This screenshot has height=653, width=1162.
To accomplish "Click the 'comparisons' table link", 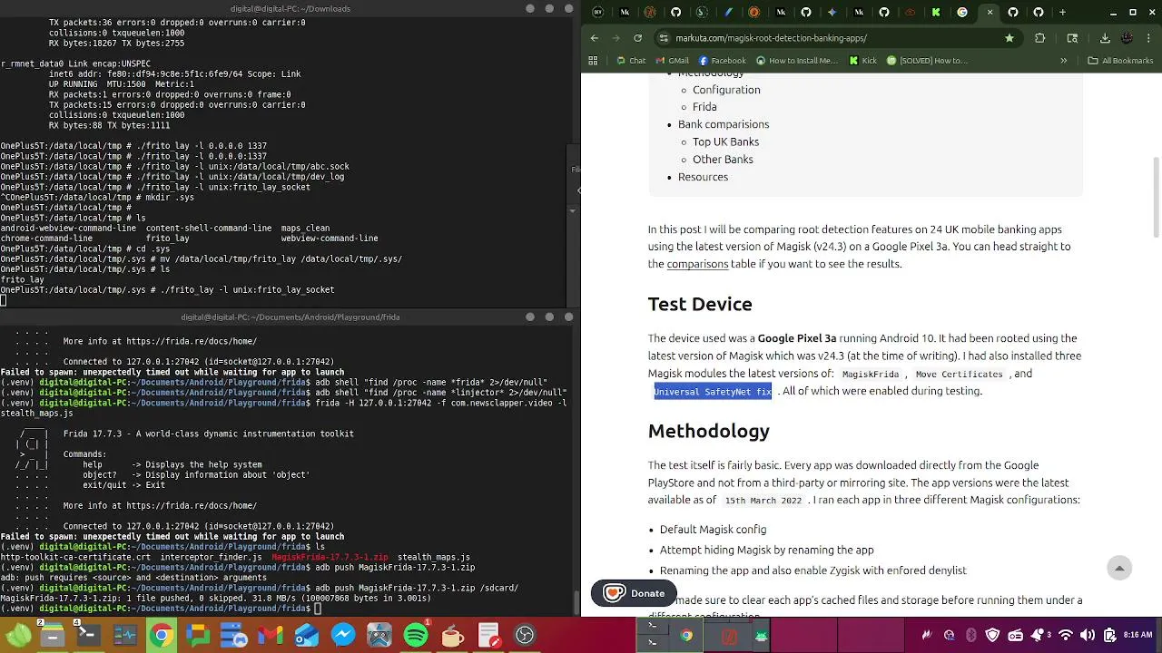I will tap(697, 264).
